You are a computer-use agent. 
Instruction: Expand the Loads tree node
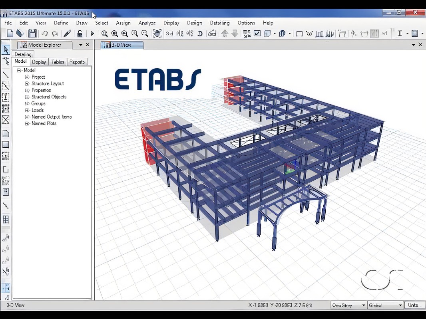pyautogui.click(x=27, y=110)
